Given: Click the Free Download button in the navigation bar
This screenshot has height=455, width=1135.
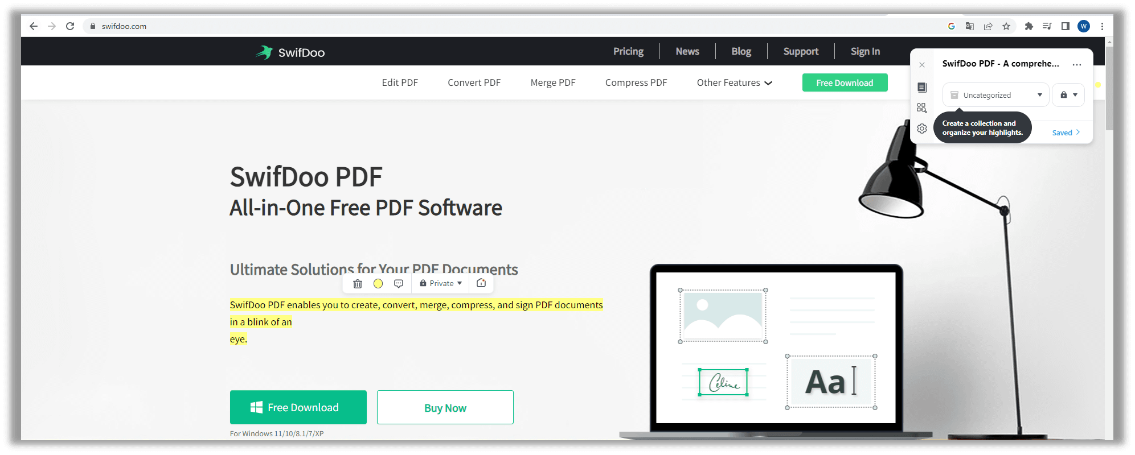Looking at the screenshot, I should click(x=845, y=82).
